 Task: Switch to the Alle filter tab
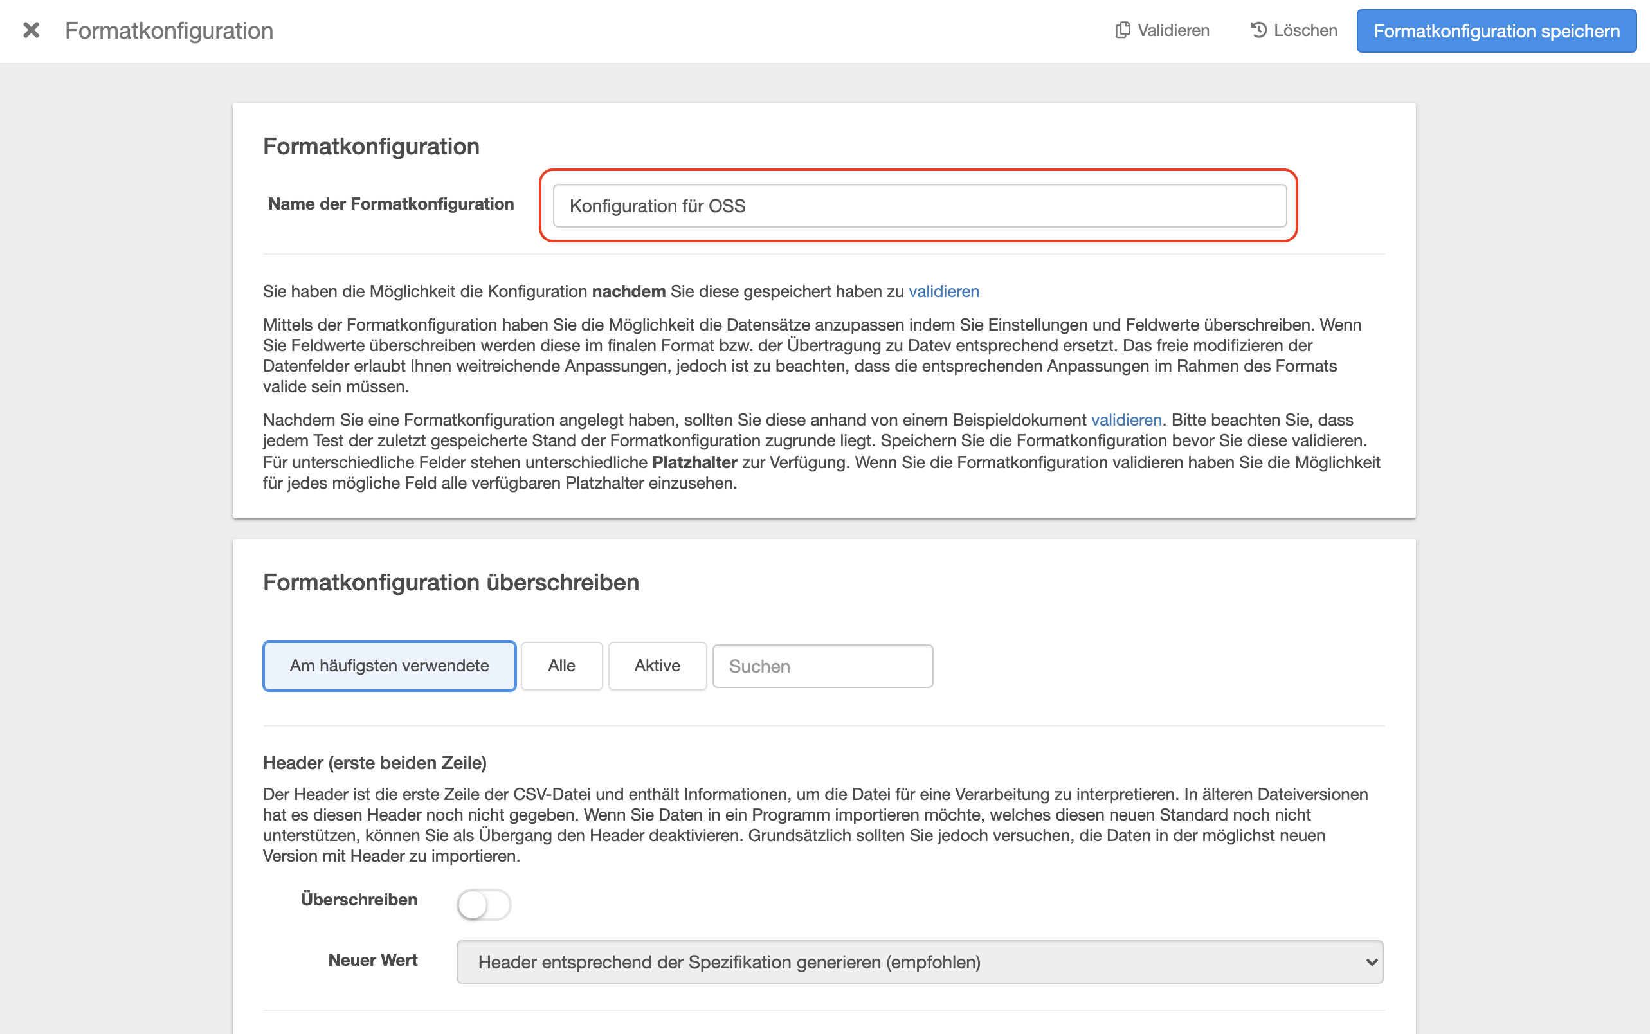click(x=561, y=666)
